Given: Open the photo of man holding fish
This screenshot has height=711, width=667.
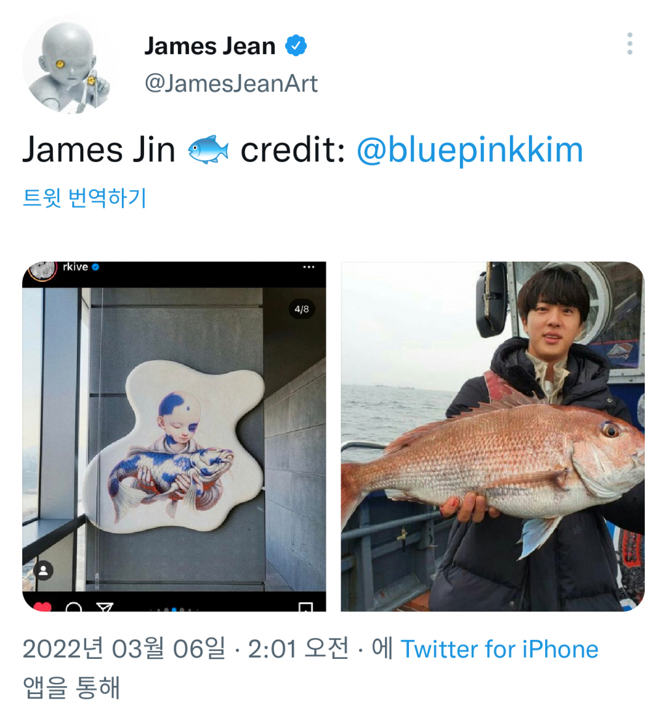Looking at the screenshot, I should tap(493, 437).
